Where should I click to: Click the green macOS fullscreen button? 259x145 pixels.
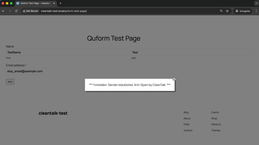(x=11, y=3)
